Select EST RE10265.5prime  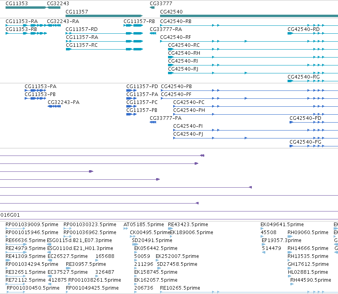click(180, 288)
